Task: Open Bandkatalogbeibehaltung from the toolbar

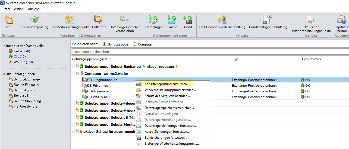Action: click(x=268, y=20)
